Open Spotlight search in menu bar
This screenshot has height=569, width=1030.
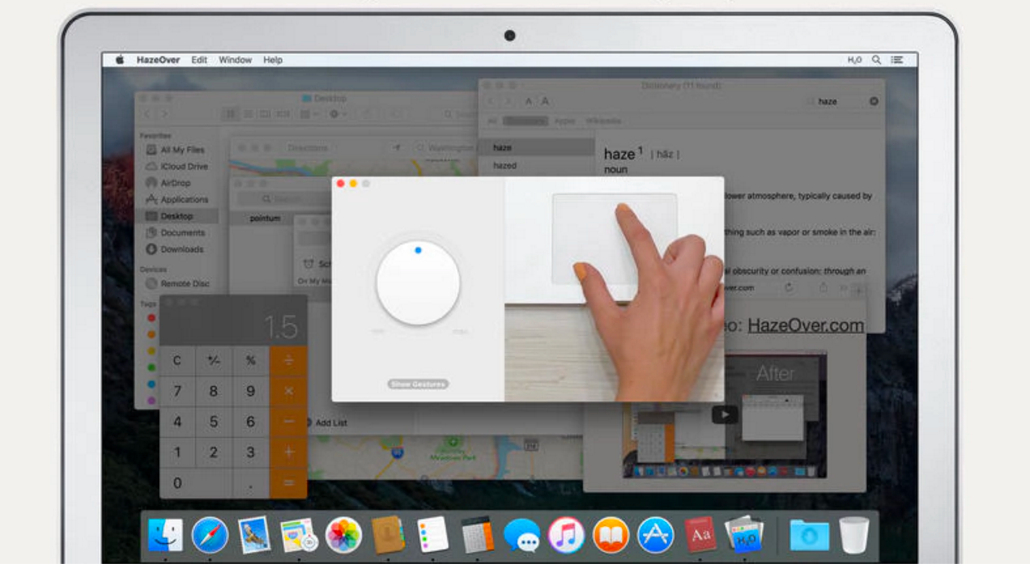click(x=876, y=60)
